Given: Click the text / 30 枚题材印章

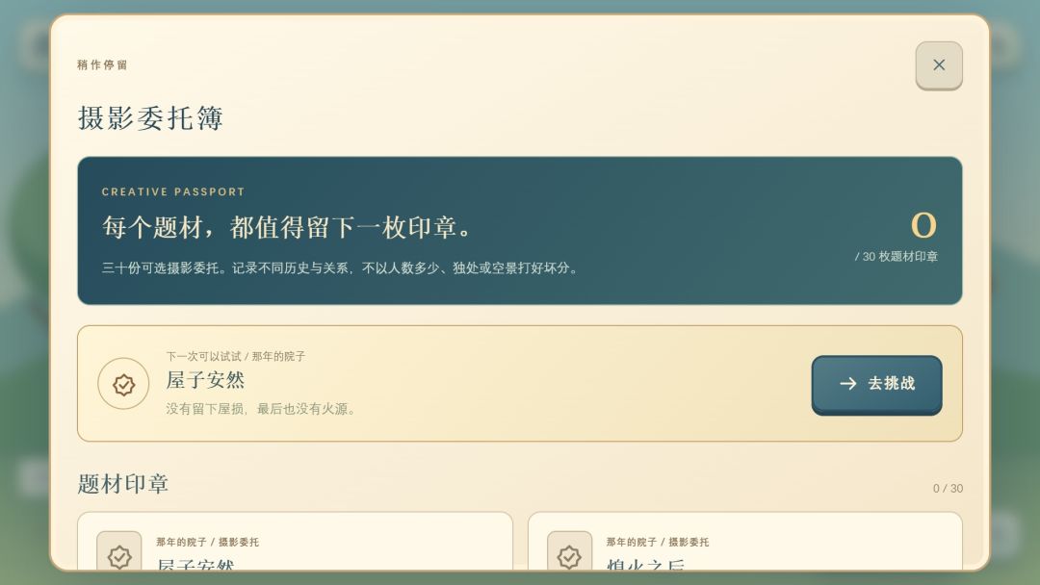Looking at the screenshot, I should [897, 256].
